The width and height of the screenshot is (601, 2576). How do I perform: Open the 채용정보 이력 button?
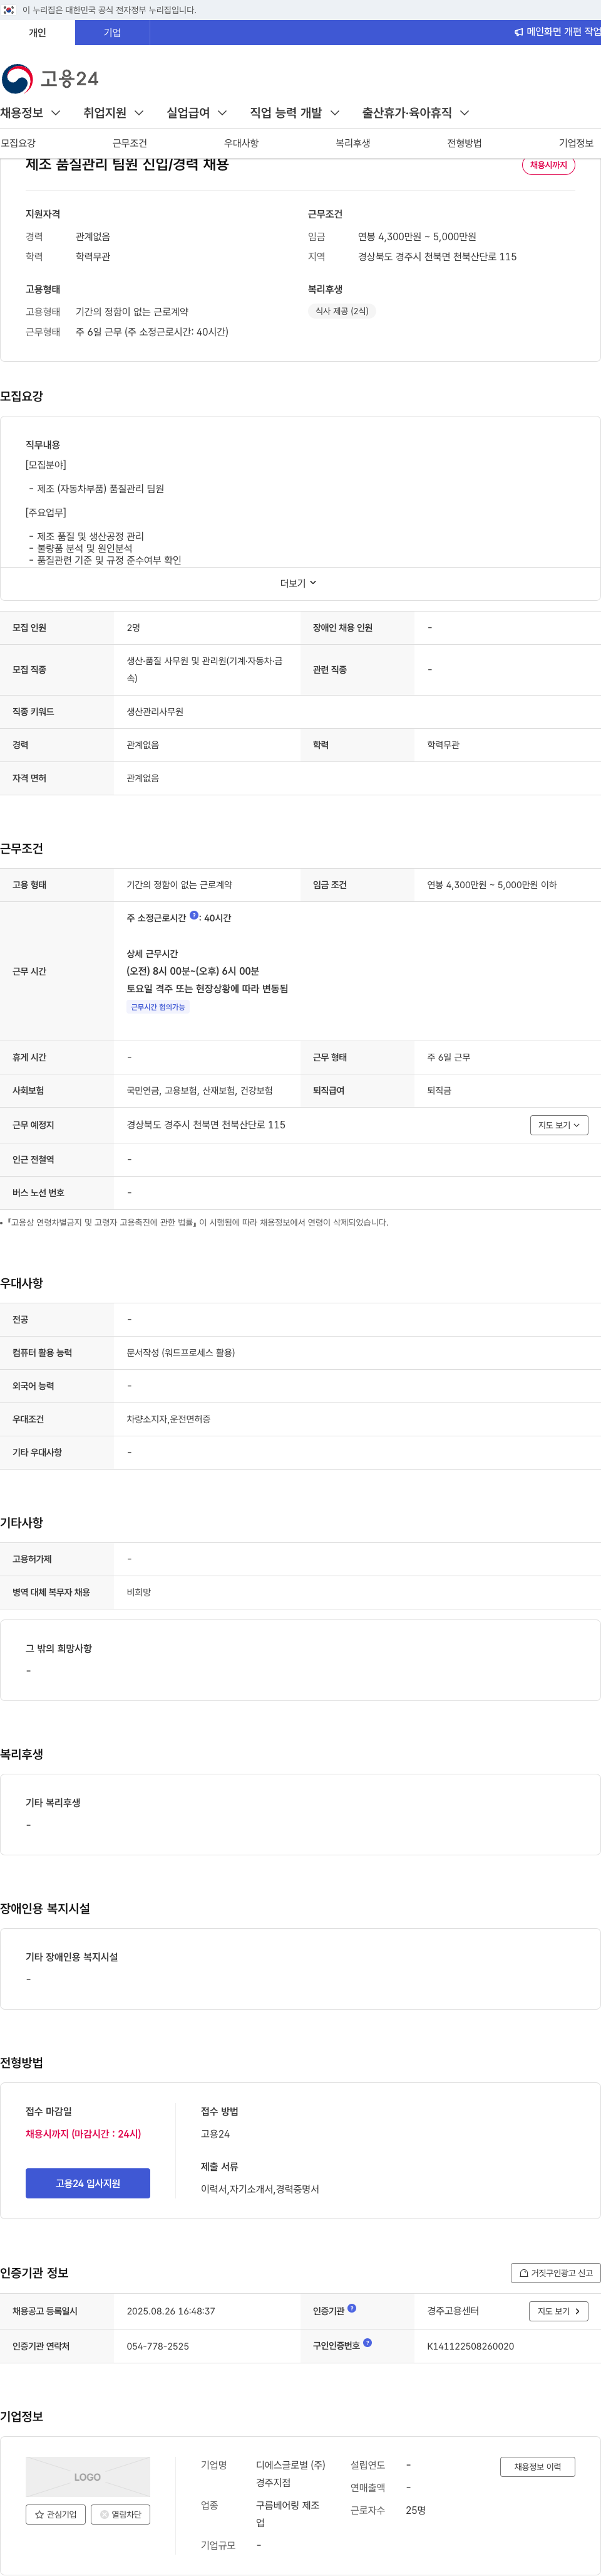coord(537,2467)
